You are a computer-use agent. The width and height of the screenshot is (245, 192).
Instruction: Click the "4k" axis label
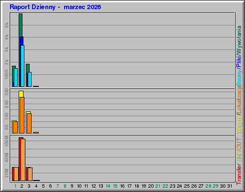tap(7, 37)
